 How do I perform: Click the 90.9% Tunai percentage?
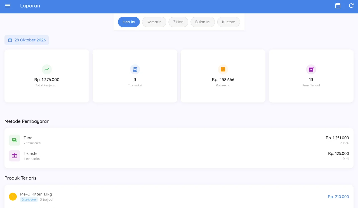point(344,143)
